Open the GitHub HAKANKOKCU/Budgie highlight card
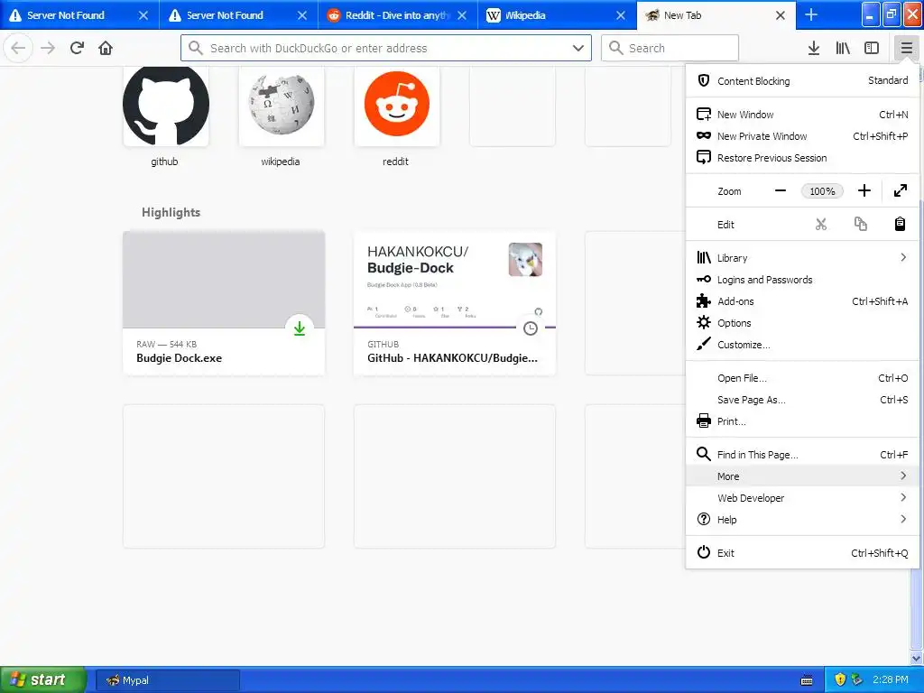Screen dimensions: 924x693 [x=455, y=303]
